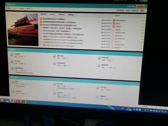The height and width of the screenshot is (126, 168).
Task: Switch to the 最热帖子 tab
Action: pos(53,14)
